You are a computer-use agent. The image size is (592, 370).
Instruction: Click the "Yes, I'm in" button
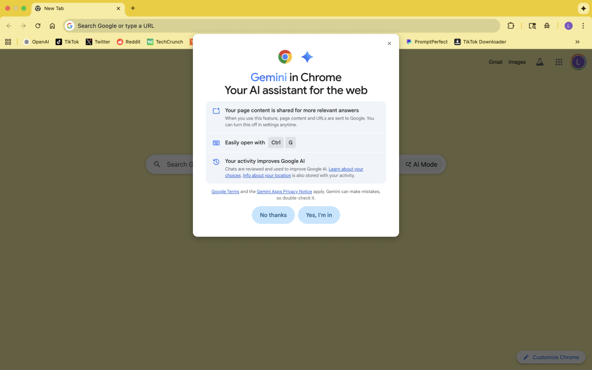click(319, 215)
